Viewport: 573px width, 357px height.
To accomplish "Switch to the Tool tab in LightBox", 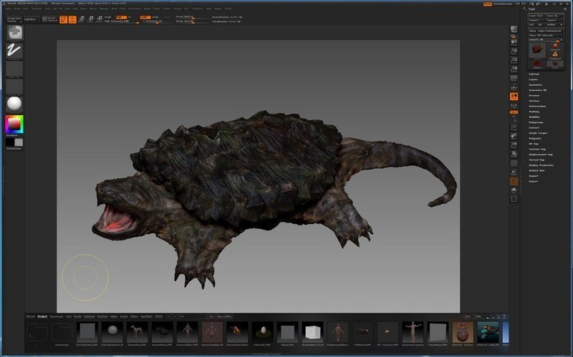I will (x=68, y=316).
